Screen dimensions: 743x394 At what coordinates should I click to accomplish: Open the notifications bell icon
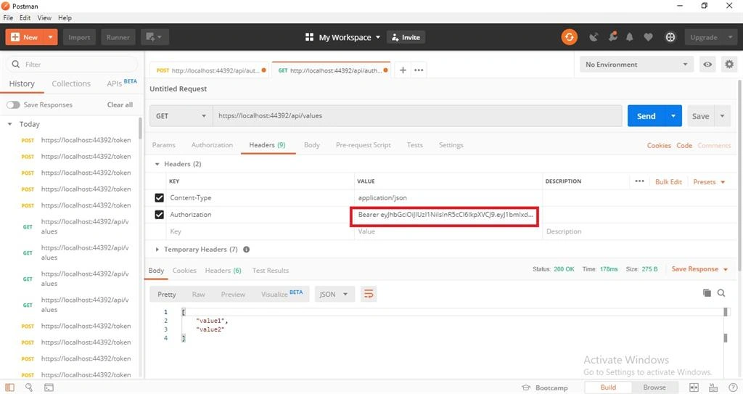pos(629,37)
